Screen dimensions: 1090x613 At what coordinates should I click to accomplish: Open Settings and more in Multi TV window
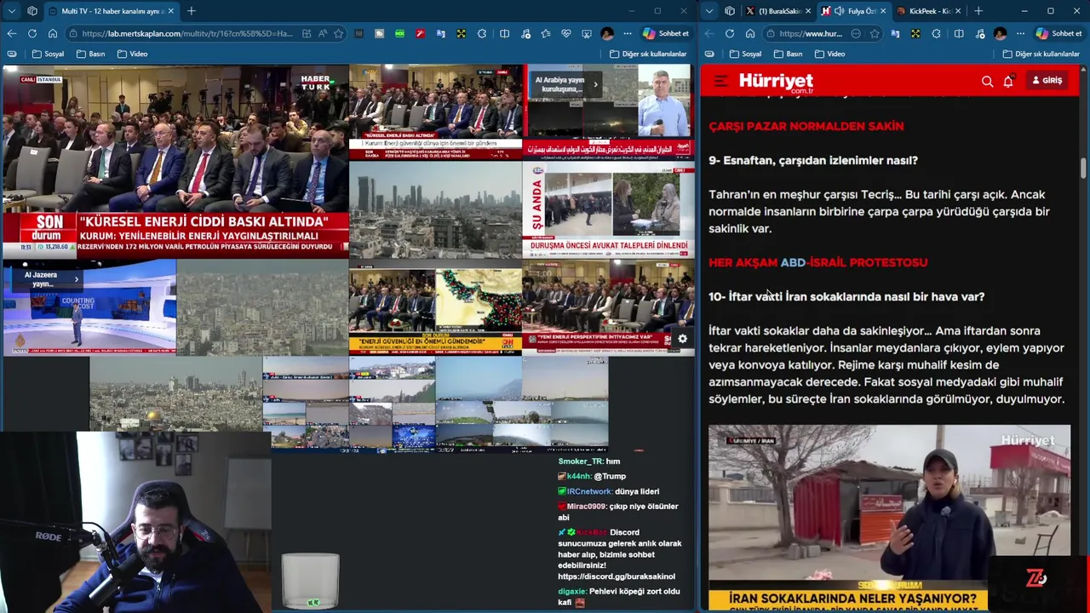(x=628, y=33)
